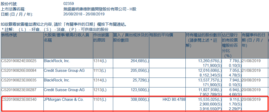Click the percentage 9.11(L)

236,99
